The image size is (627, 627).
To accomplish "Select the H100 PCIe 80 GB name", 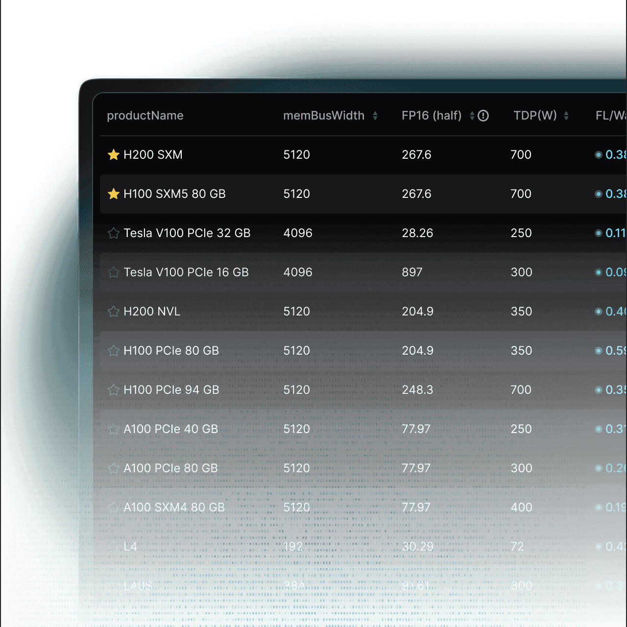I will coord(171,351).
